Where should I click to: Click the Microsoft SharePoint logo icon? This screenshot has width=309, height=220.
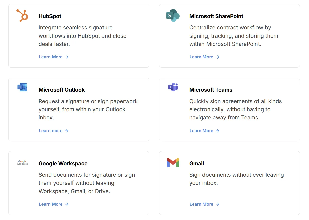pyautogui.click(x=173, y=15)
